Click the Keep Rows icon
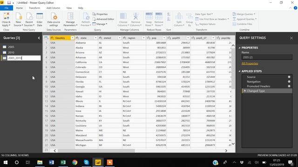Viewport: 298px width, 167px height. 149,16
